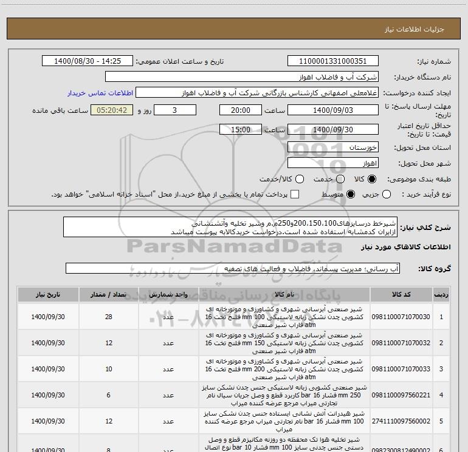Select the کالا/خدمت classification radio button
Viewport: 468px width, 452px height.
click(x=300, y=179)
